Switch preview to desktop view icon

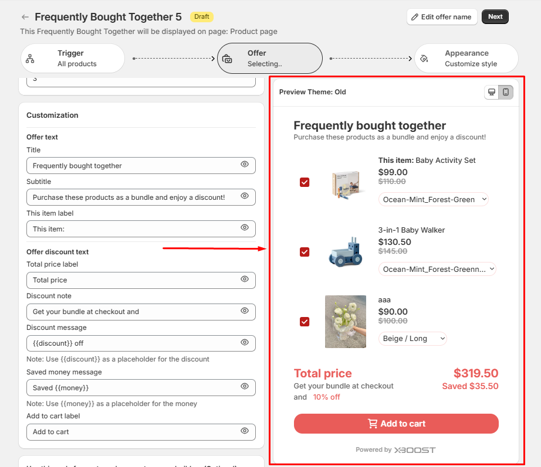[492, 92]
